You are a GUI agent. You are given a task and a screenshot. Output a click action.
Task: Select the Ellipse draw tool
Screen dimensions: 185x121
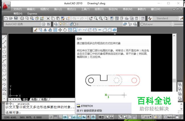point(4,80)
